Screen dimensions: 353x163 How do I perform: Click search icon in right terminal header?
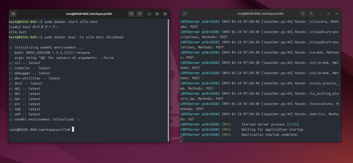tap(303, 14)
